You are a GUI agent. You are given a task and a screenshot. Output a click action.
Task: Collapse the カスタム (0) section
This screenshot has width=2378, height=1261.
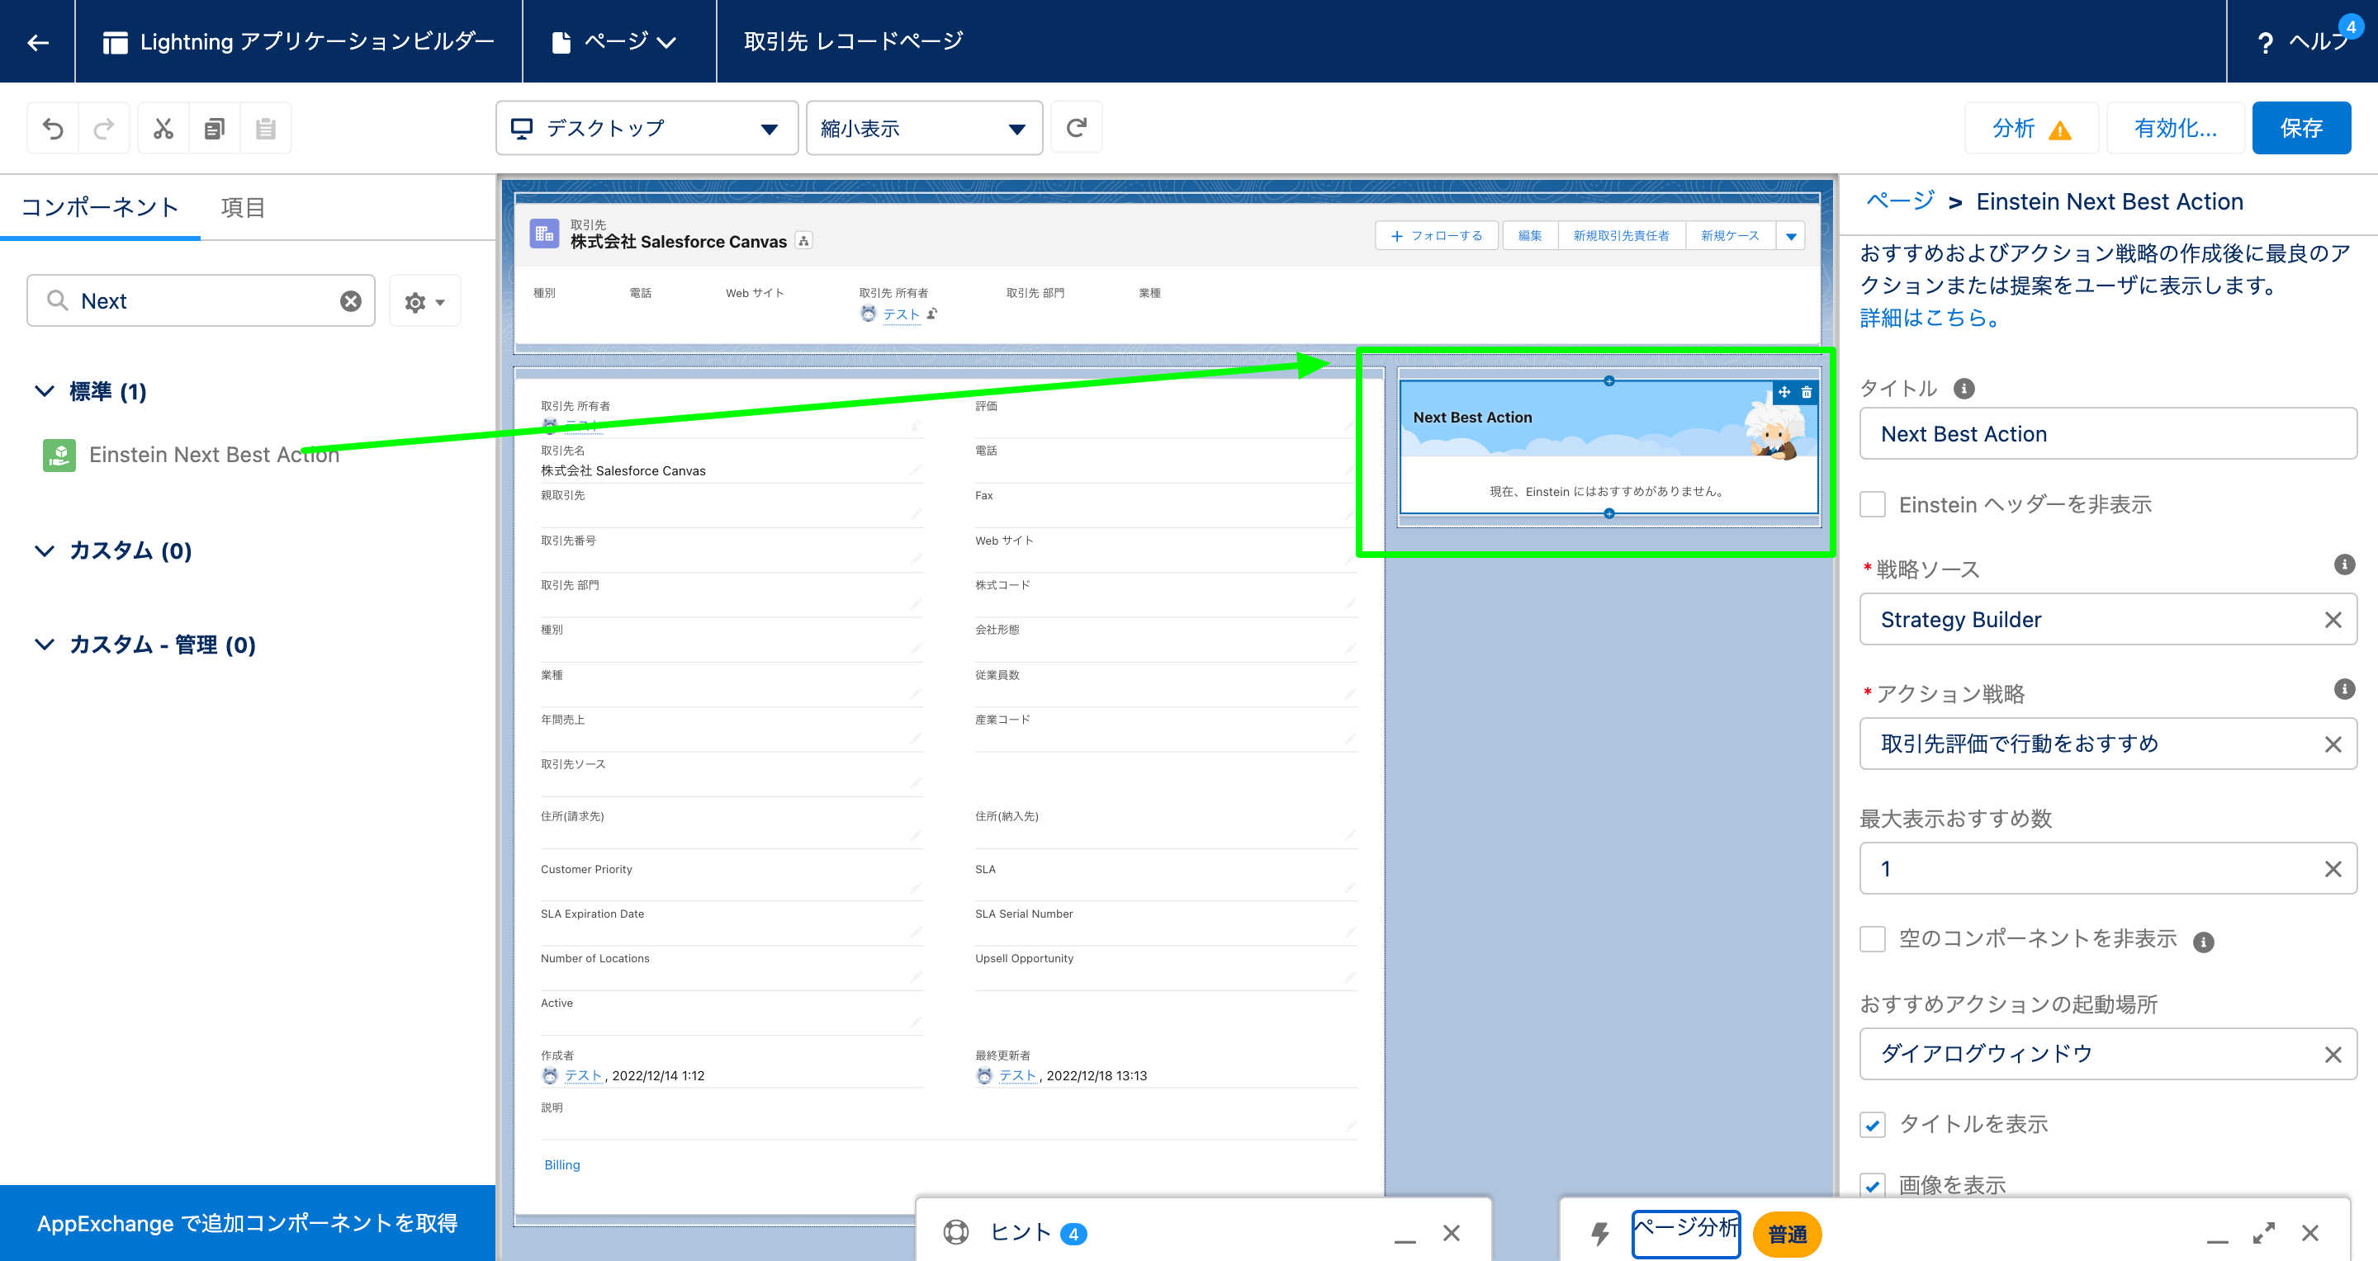click(45, 550)
